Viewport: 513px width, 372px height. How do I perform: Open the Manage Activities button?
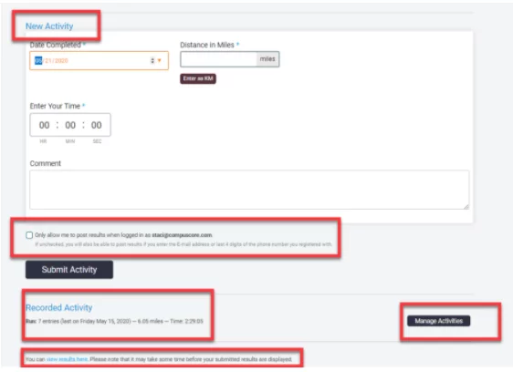(x=439, y=321)
